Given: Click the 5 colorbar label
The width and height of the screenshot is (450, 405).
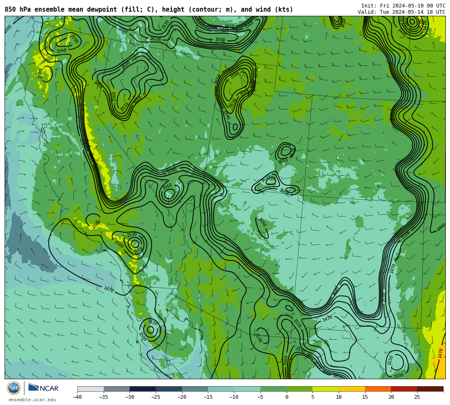Looking at the screenshot, I should (x=313, y=397).
